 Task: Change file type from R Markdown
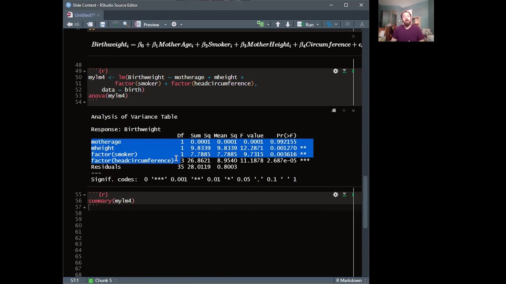351,280
